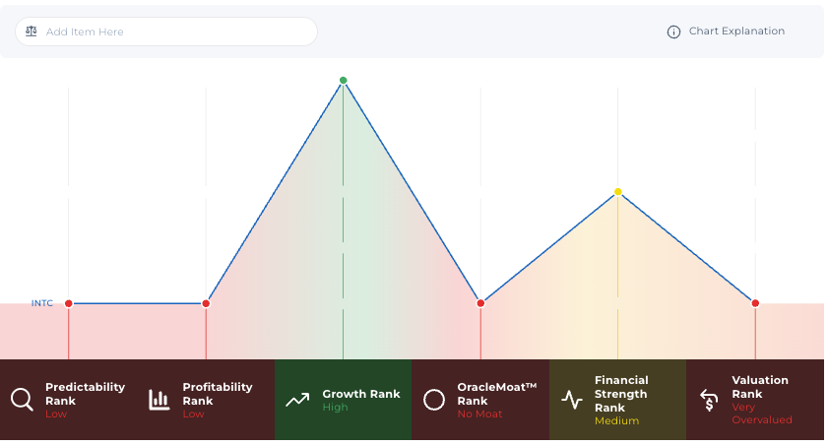Open the Chart Explanation link
828x446 pixels.
[736, 32]
